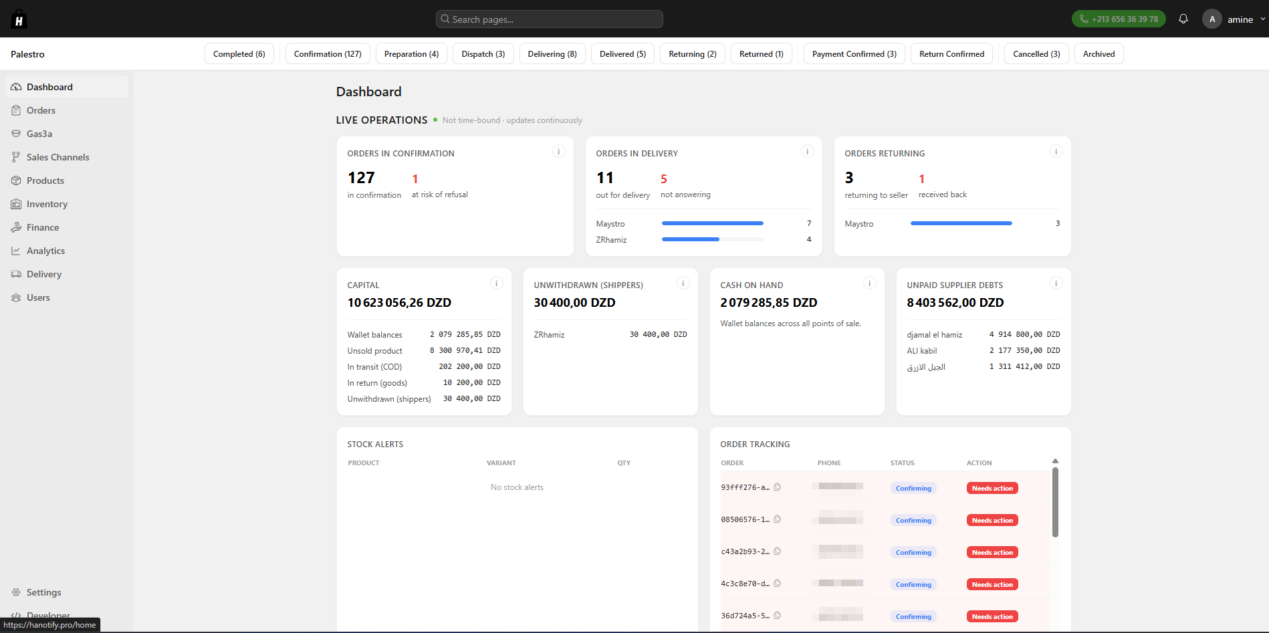Open Settings from the sidebar
Screen dimensions: 1269x633
pyautogui.click(x=67, y=592)
